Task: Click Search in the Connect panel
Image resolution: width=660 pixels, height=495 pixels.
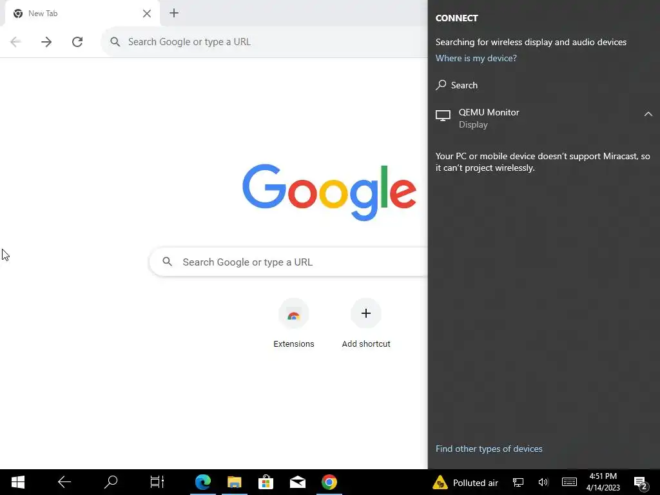Action: tap(457, 85)
